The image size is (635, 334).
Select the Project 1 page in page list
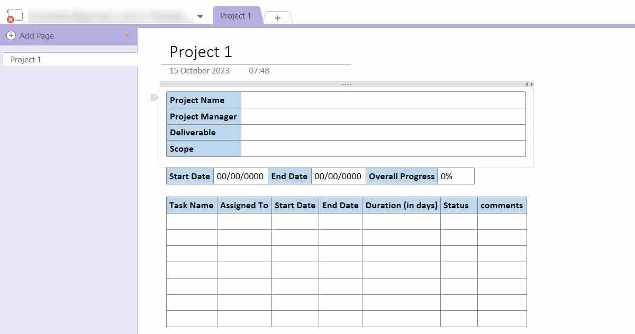70,60
